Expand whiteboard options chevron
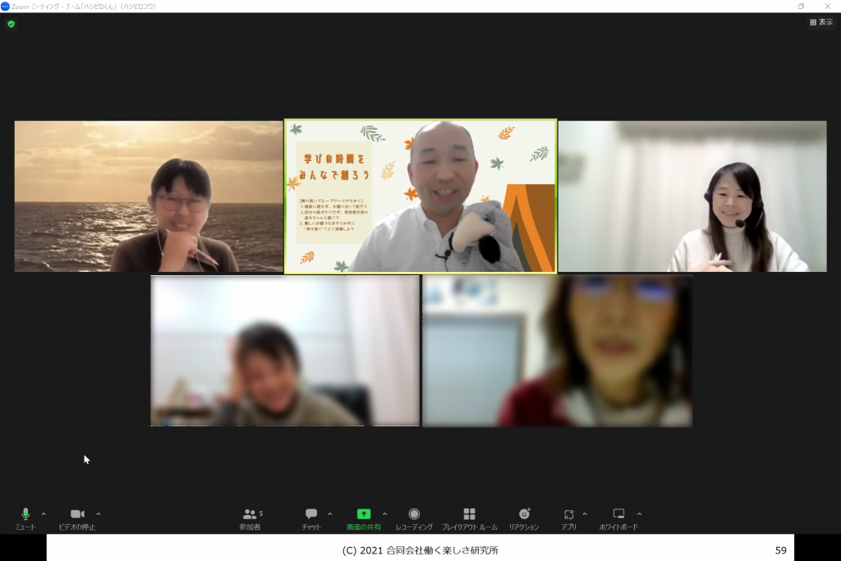Image resolution: width=841 pixels, height=561 pixels. (640, 514)
